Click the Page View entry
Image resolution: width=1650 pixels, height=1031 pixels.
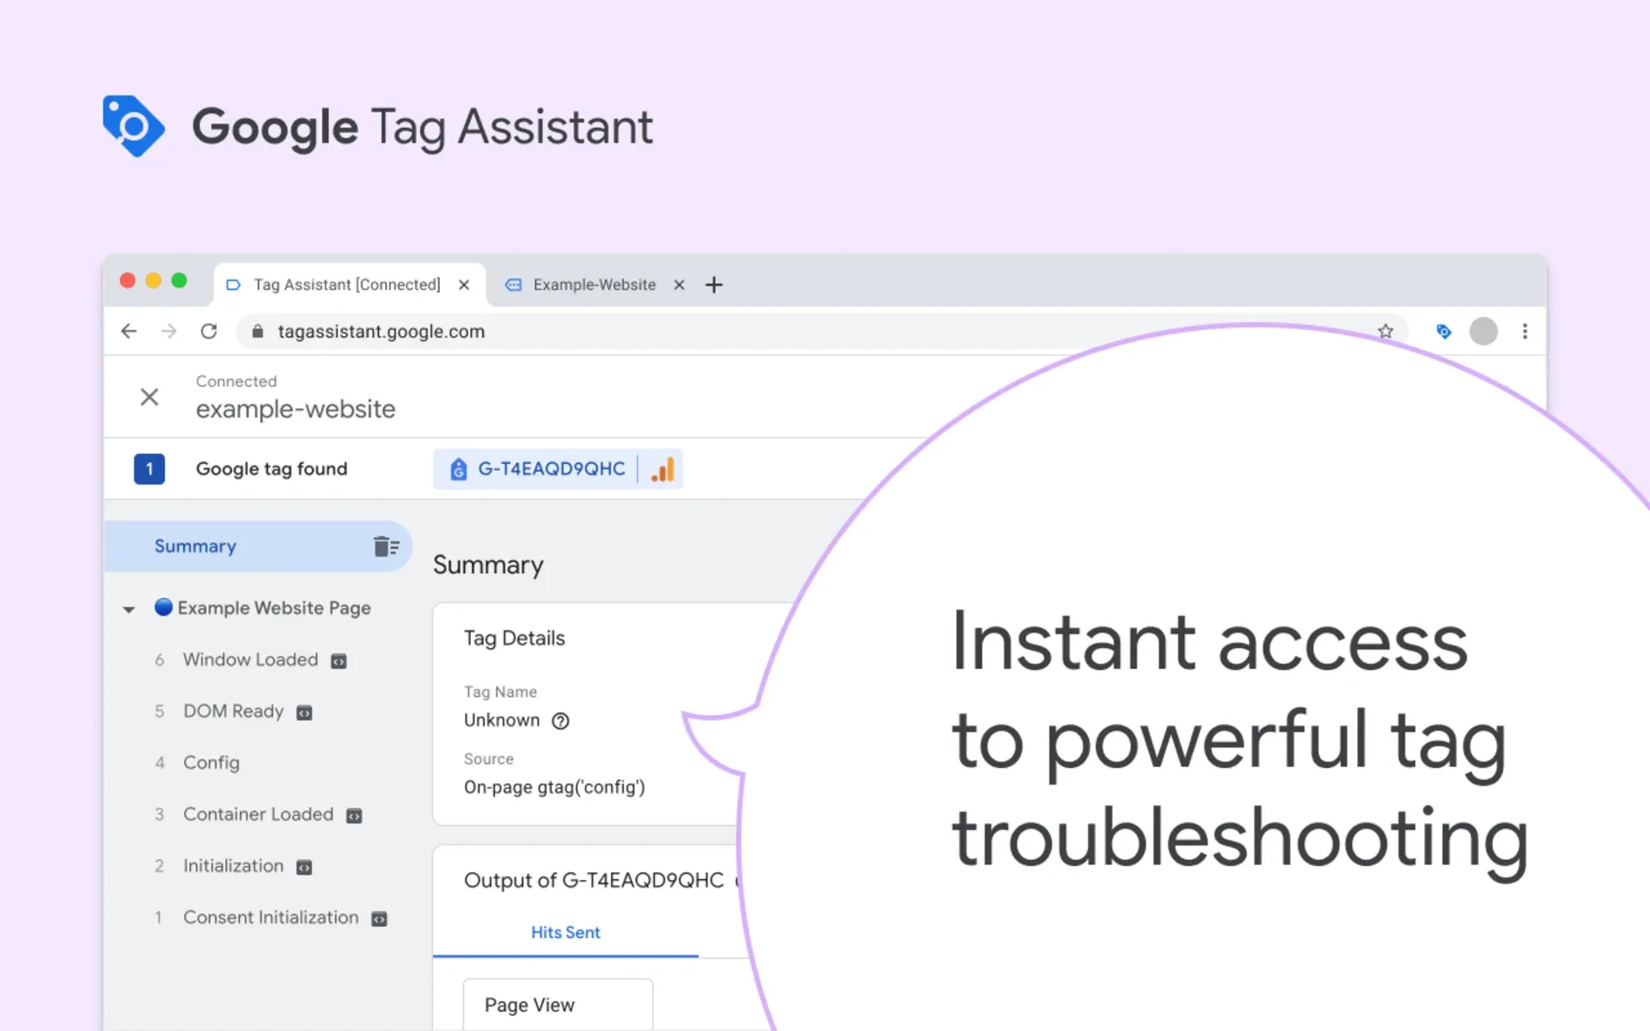point(528,1004)
